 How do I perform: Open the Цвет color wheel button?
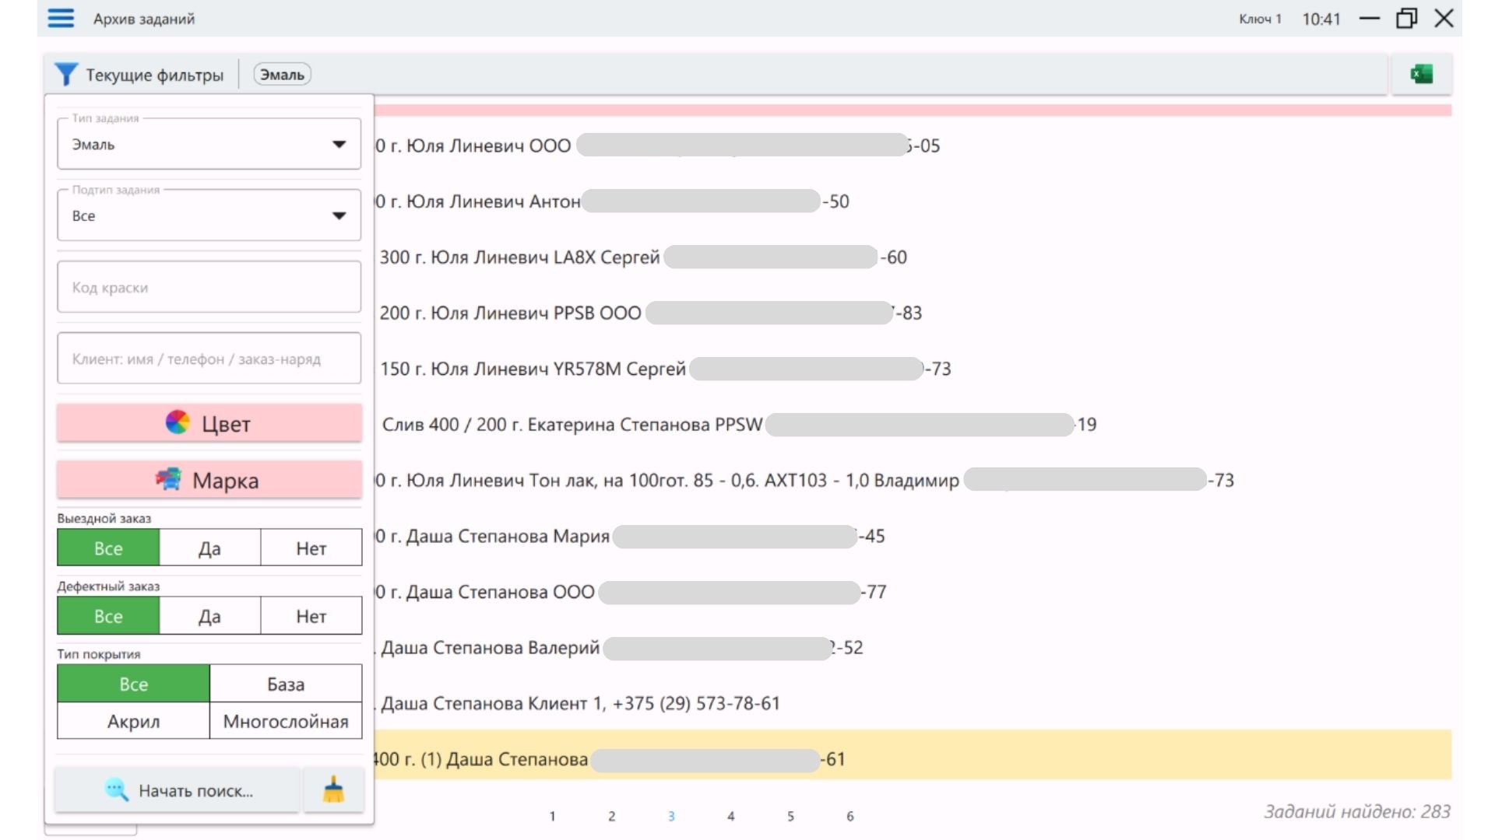coord(209,423)
